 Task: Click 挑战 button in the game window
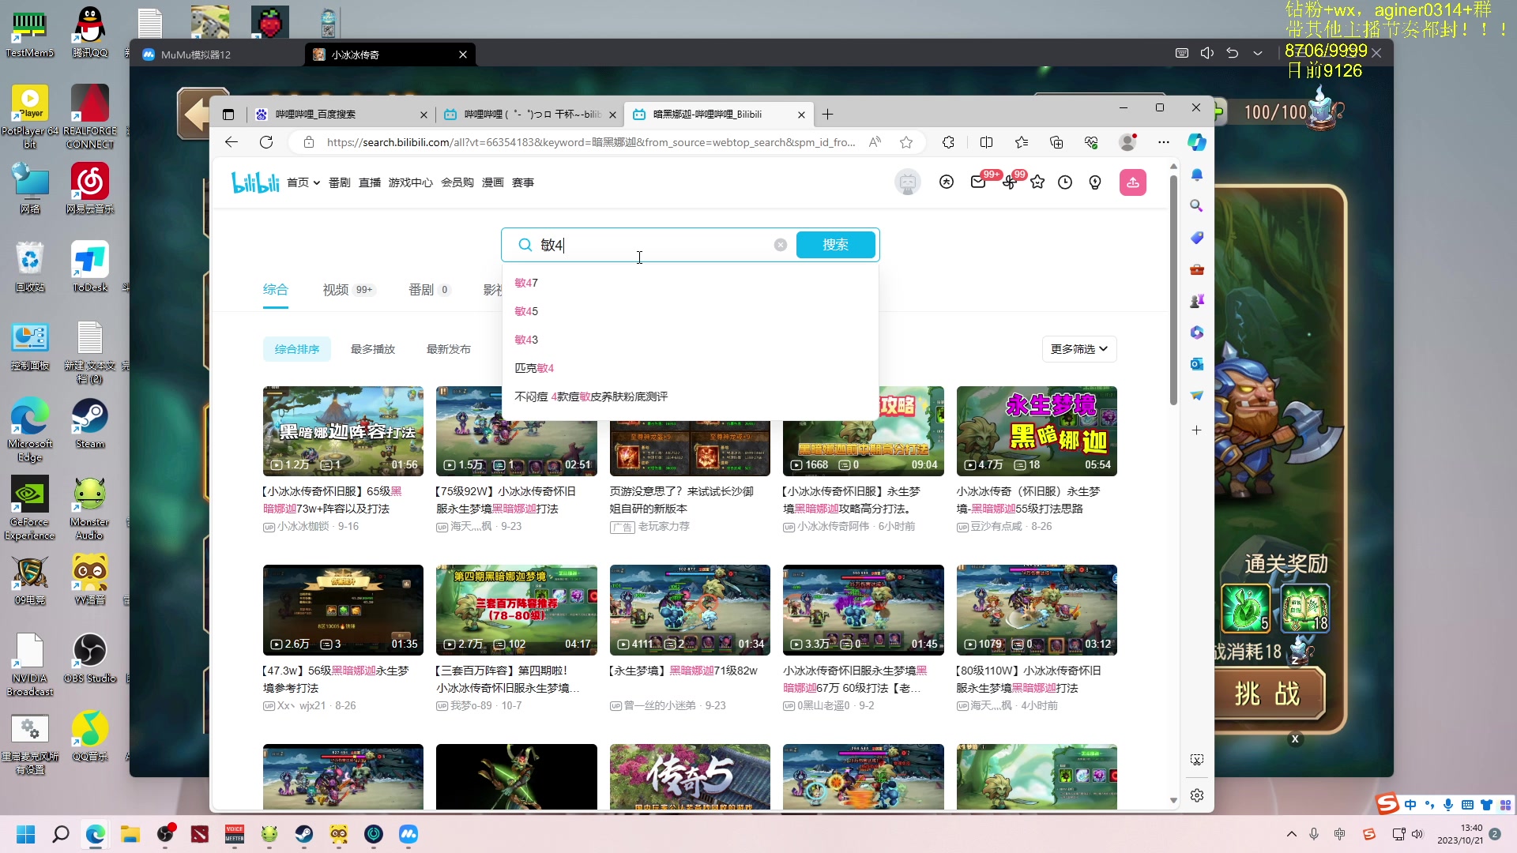coord(1267,693)
